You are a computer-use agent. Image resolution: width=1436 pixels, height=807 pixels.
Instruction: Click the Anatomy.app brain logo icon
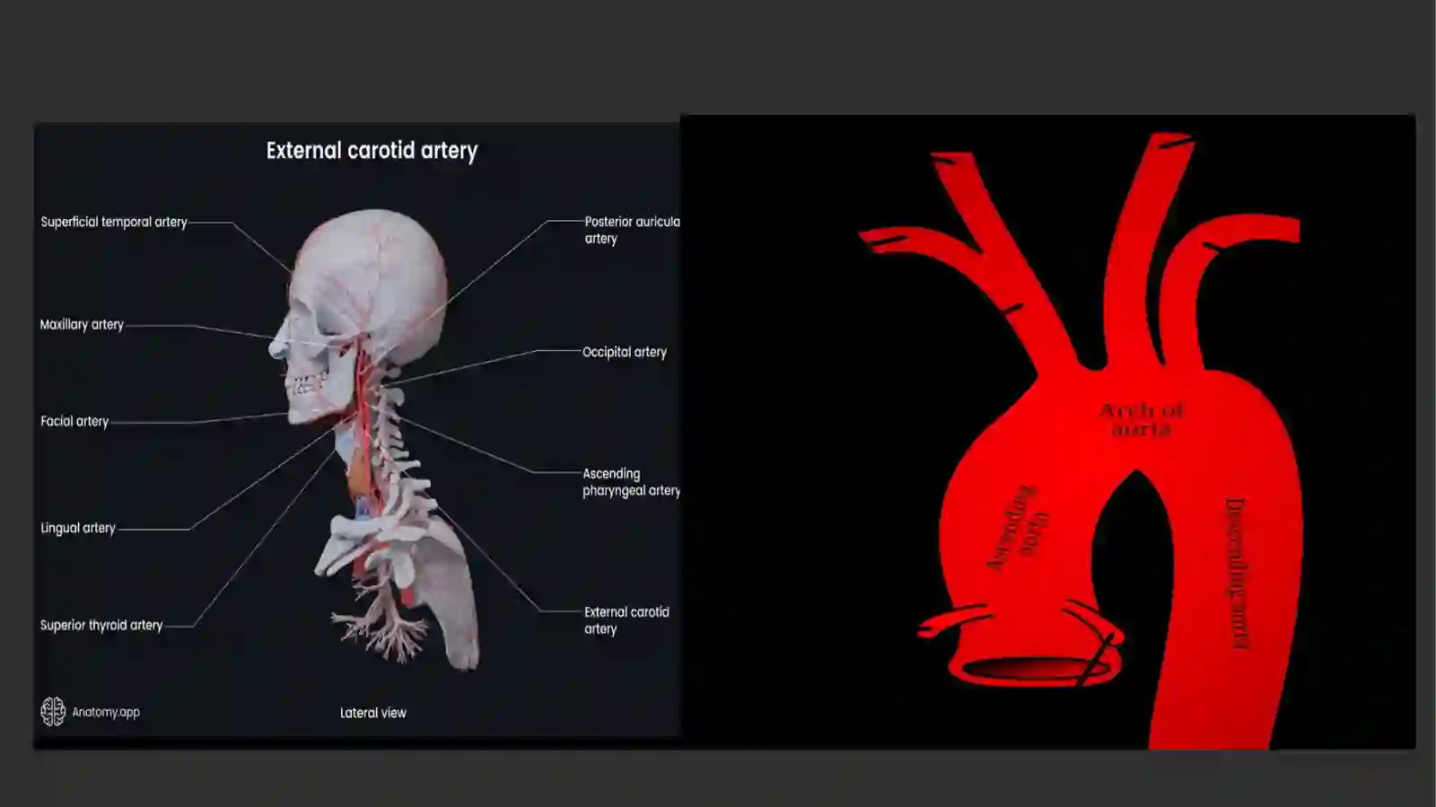point(53,712)
